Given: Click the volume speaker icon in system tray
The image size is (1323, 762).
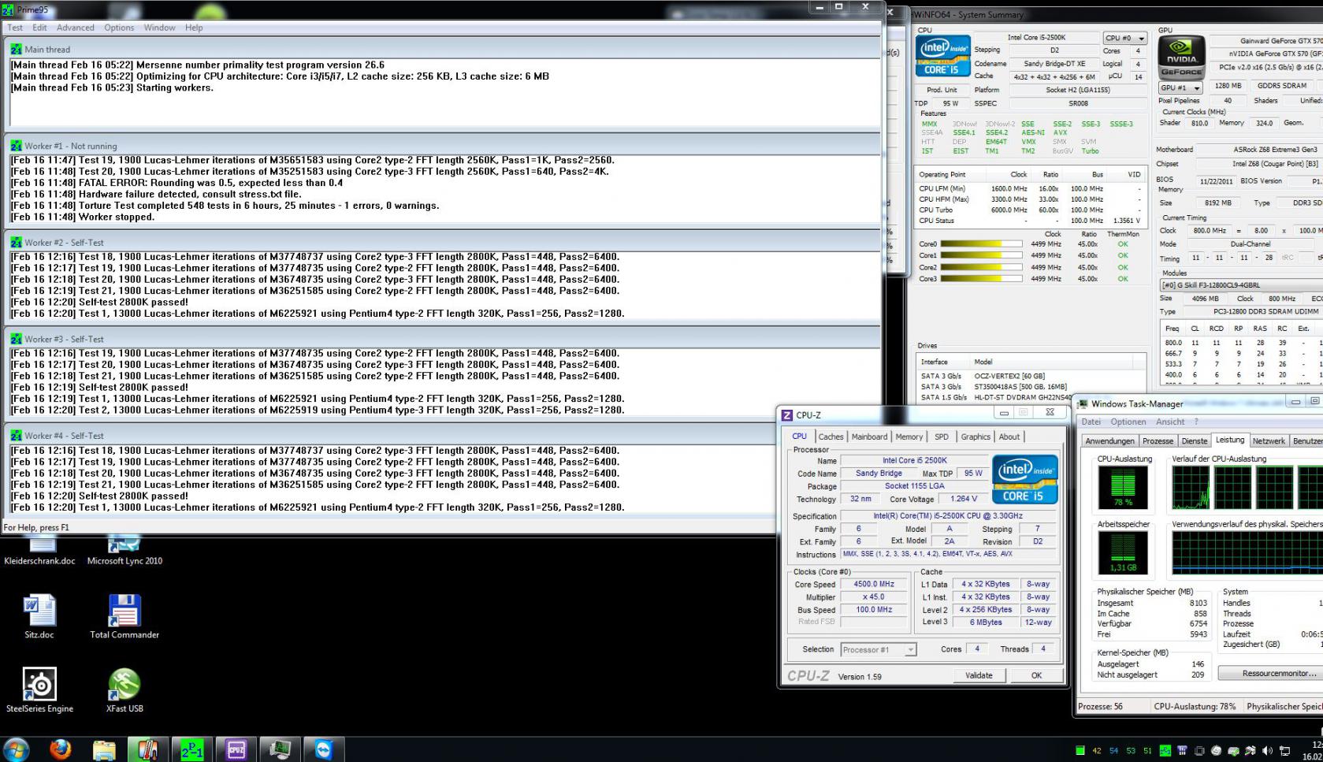Looking at the screenshot, I should (1268, 751).
